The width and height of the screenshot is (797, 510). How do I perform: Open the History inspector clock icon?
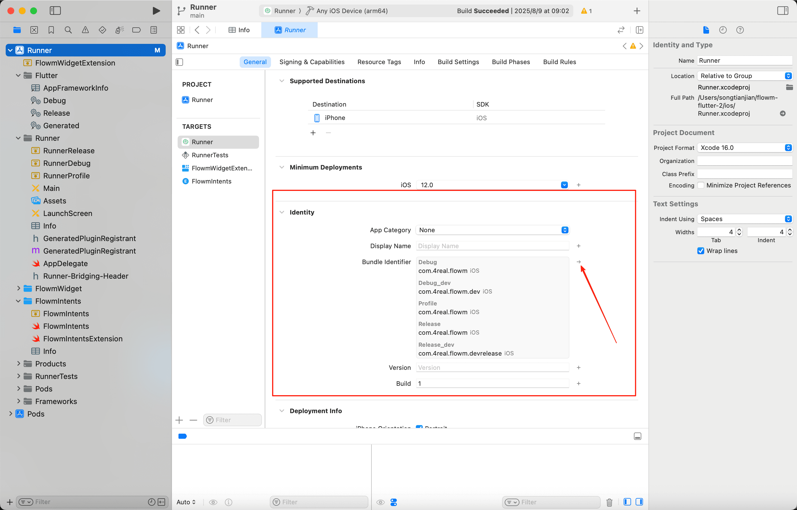click(x=723, y=30)
